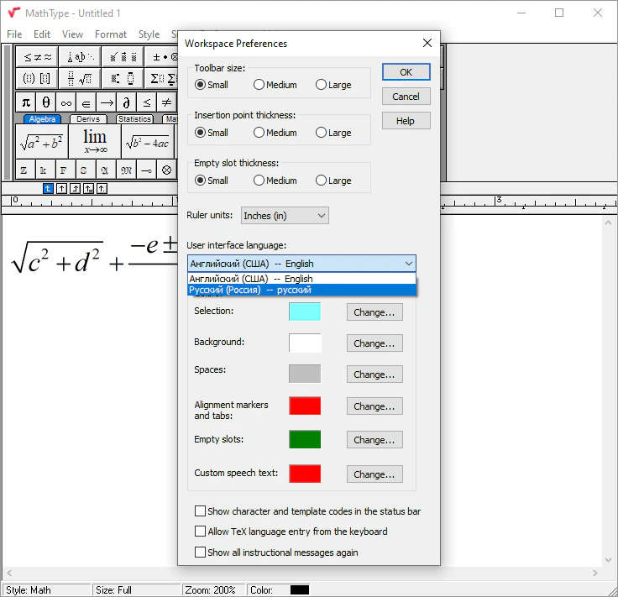The image size is (618, 597).
Task: Insert the Fraktur A symbol
Action: pyautogui.click(x=106, y=170)
